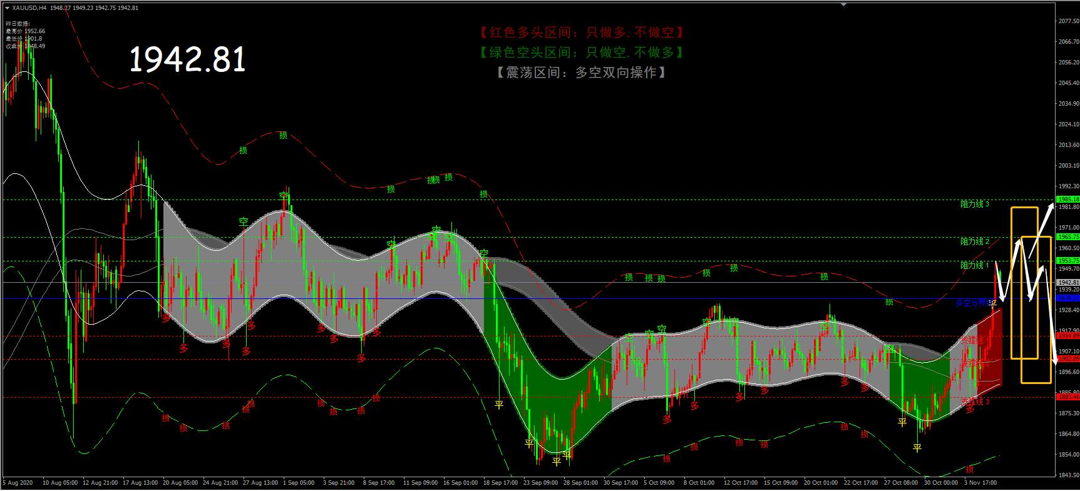Image resolution: width=1080 pixels, height=491 pixels.
Task: Click the green 1965.75 price tag
Action: point(1067,237)
